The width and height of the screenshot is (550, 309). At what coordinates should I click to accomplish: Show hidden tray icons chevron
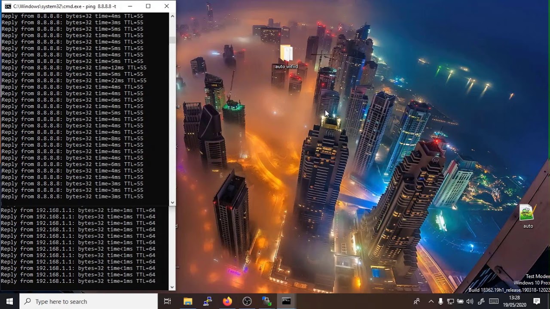(431, 301)
